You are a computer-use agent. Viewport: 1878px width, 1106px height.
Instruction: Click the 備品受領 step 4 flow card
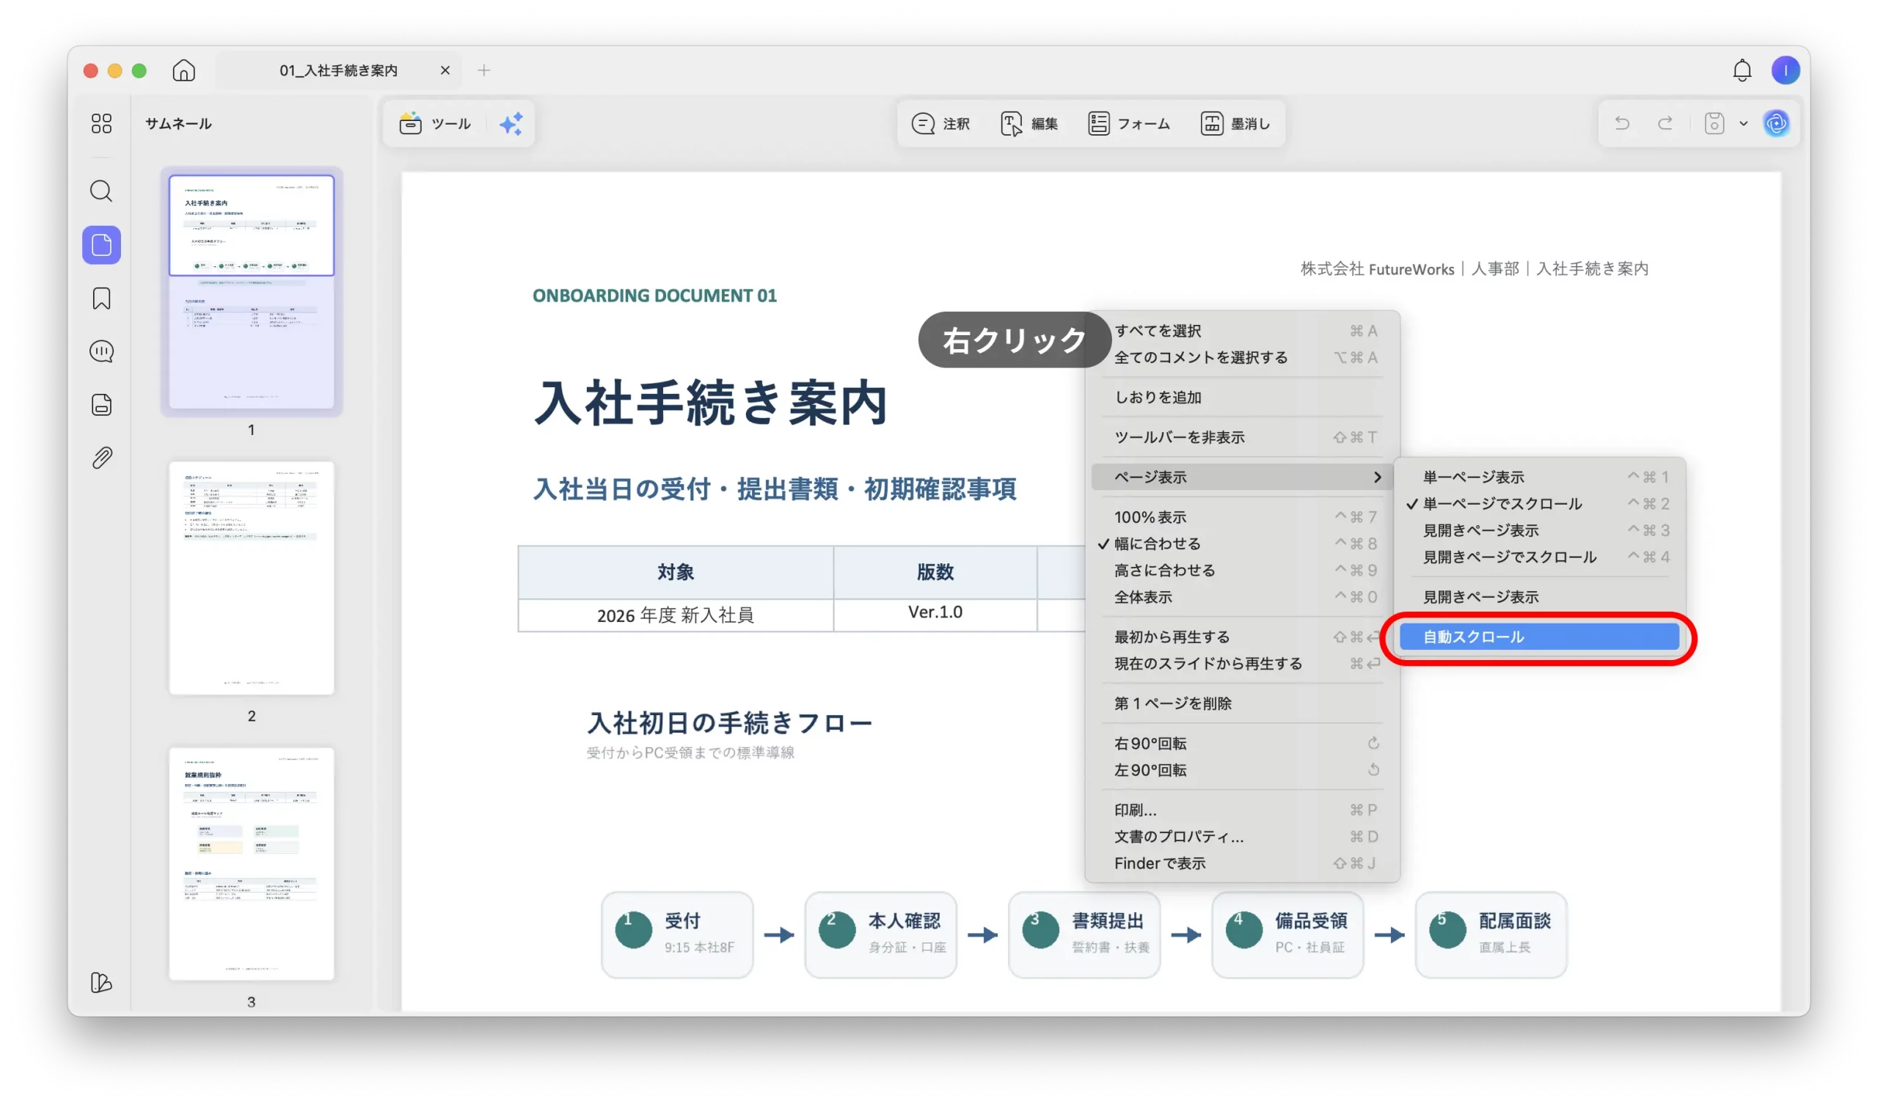pos(1287,935)
